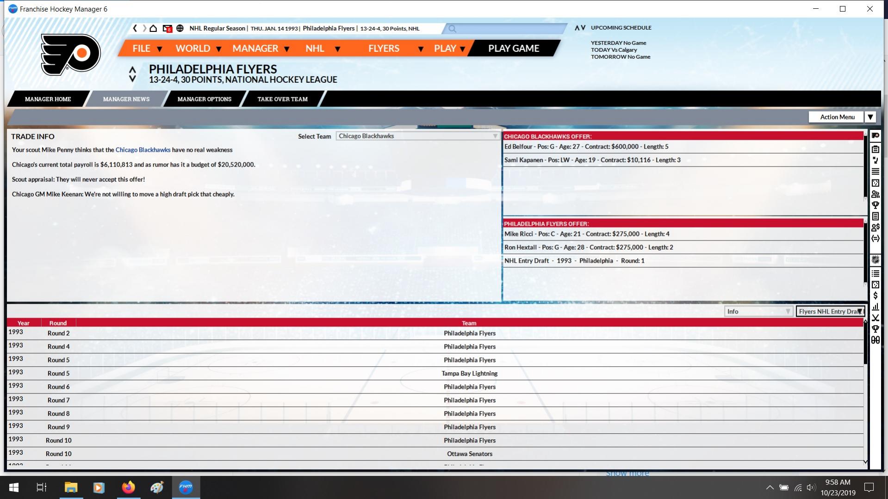Screen dimensions: 888x499
Task: Open the Flyers NHL Entry Draft dropdown
Action: pos(830,311)
